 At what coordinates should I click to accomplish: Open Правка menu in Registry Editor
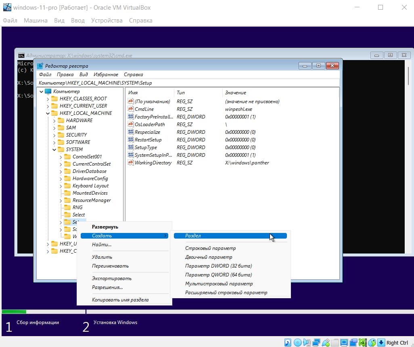click(x=65, y=74)
